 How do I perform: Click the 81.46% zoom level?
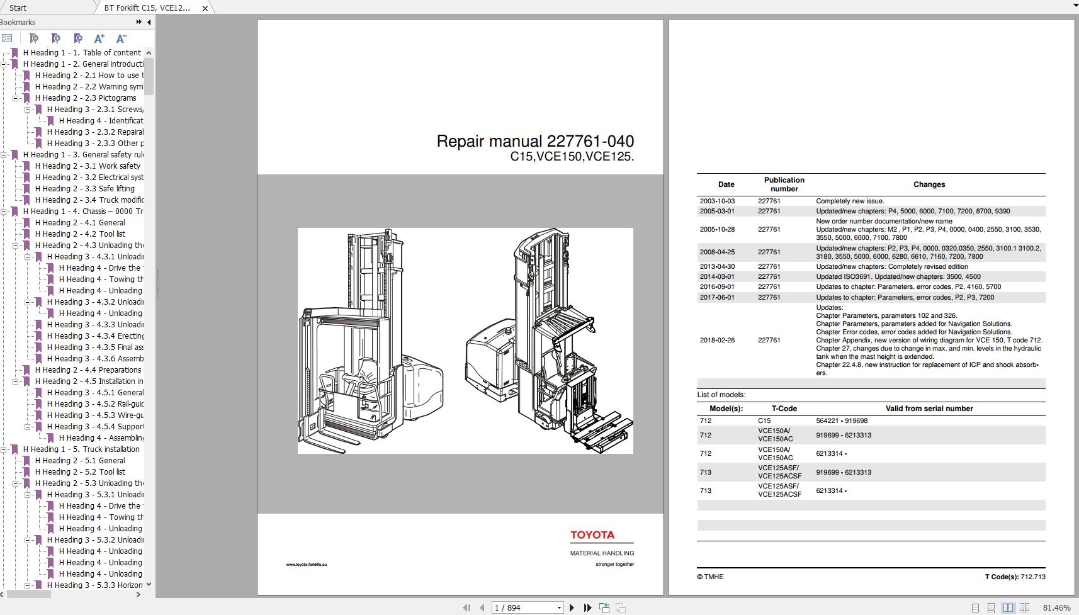[x=1056, y=607]
